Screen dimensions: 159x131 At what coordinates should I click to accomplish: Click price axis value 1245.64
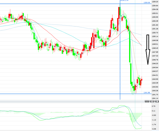click(x=155, y=68)
